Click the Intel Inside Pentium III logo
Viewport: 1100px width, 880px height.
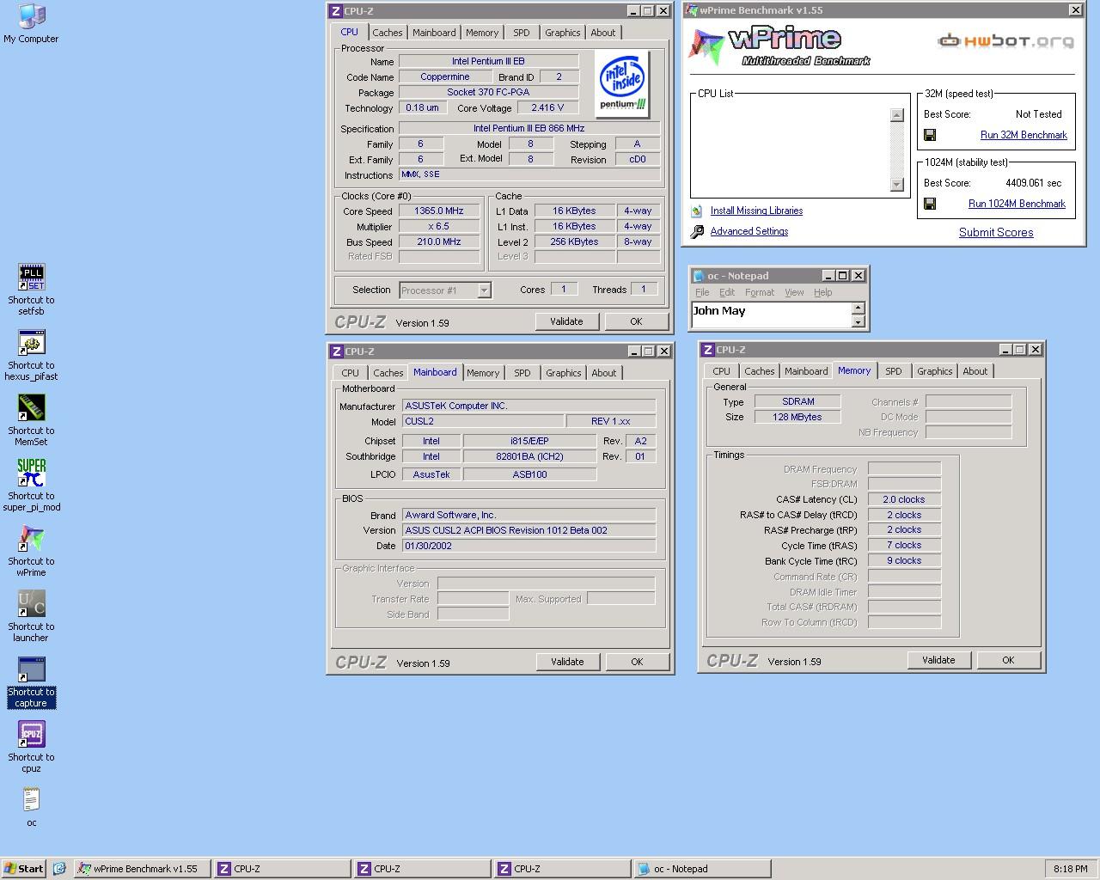pyautogui.click(x=621, y=84)
